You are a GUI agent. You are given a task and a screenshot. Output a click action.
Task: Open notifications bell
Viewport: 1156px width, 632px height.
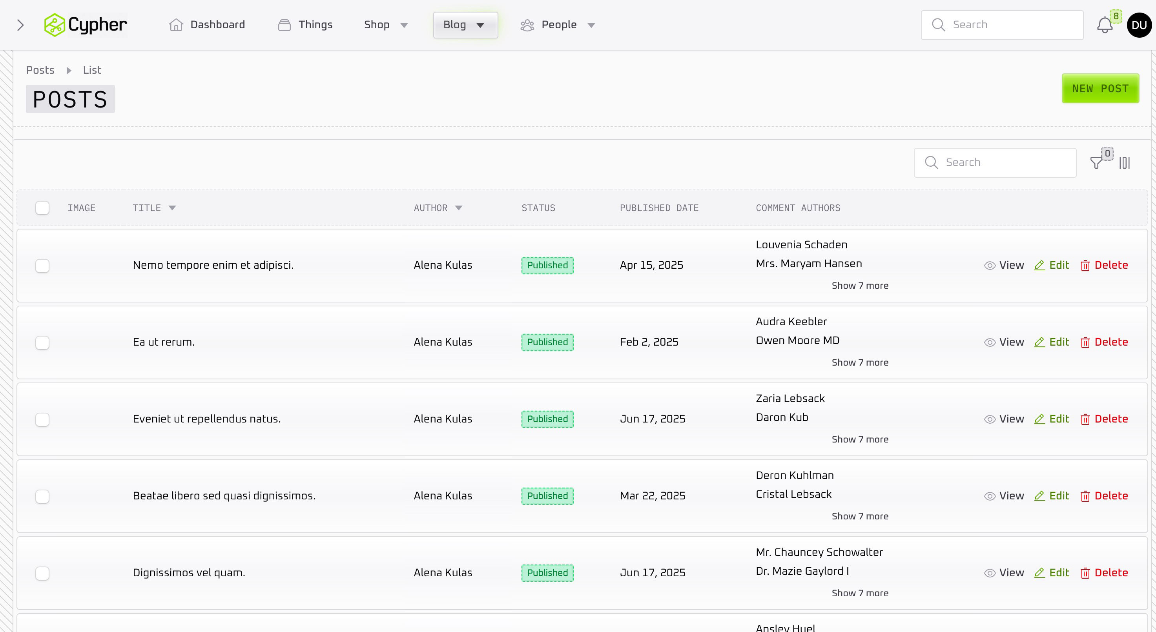tap(1105, 25)
